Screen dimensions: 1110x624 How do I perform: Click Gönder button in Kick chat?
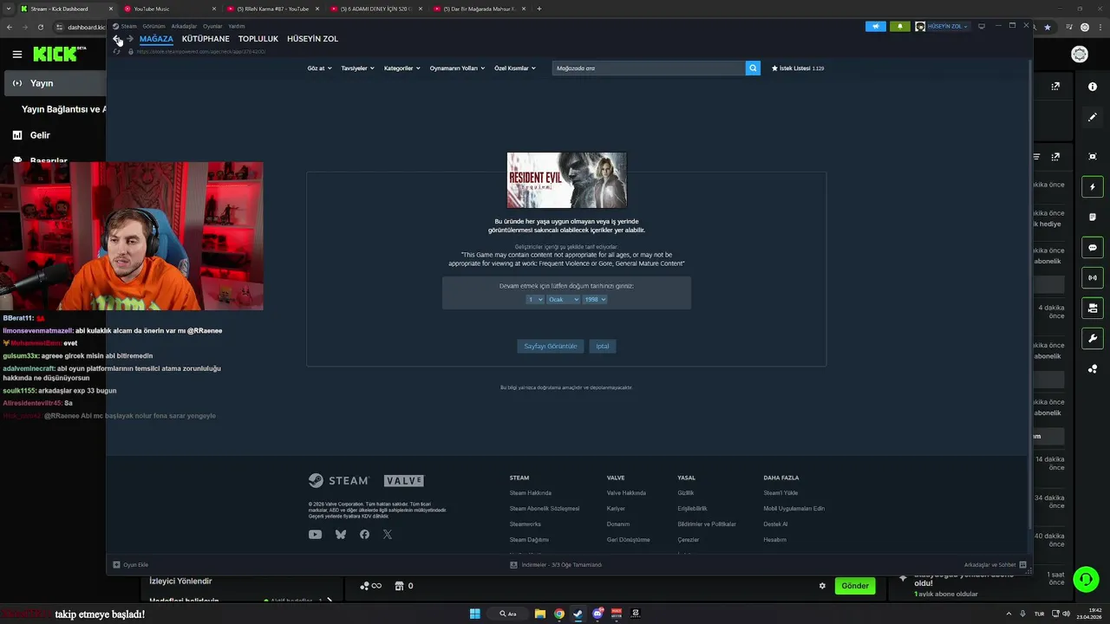pyautogui.click(x=854, y=586)
